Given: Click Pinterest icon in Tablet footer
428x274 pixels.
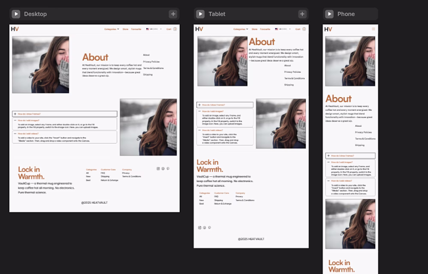Looking at the screenshot, I should tap(209, 228).
